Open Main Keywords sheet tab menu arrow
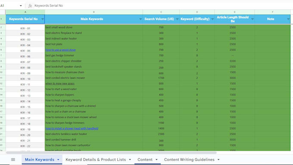Viewport: 293px width, 165px height. point(58,159)
